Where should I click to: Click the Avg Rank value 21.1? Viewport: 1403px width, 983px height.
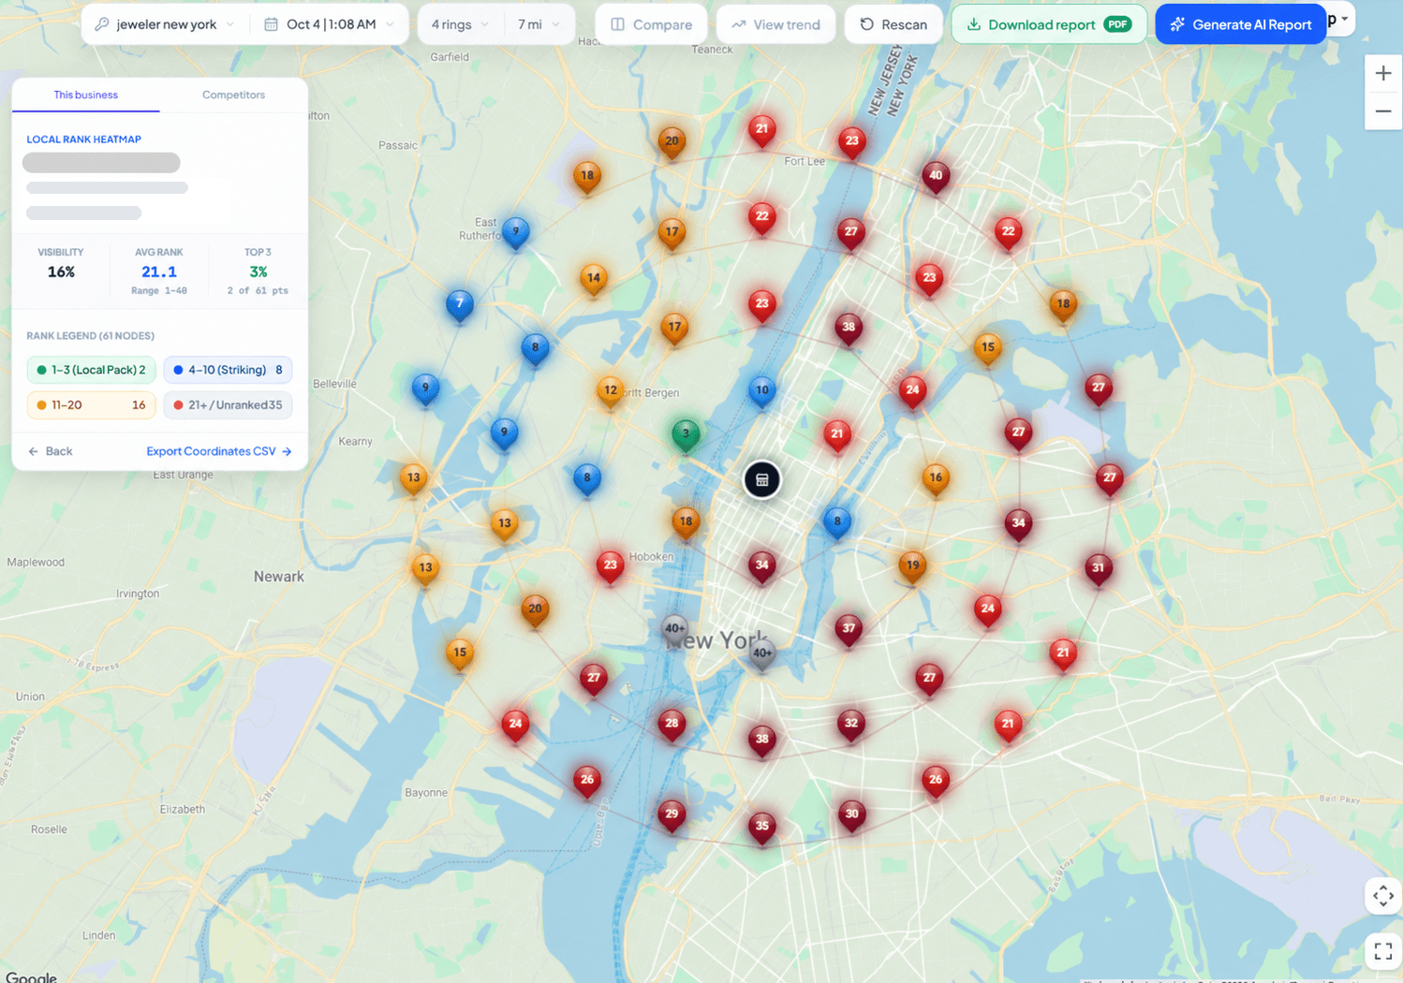click(159, 272)
